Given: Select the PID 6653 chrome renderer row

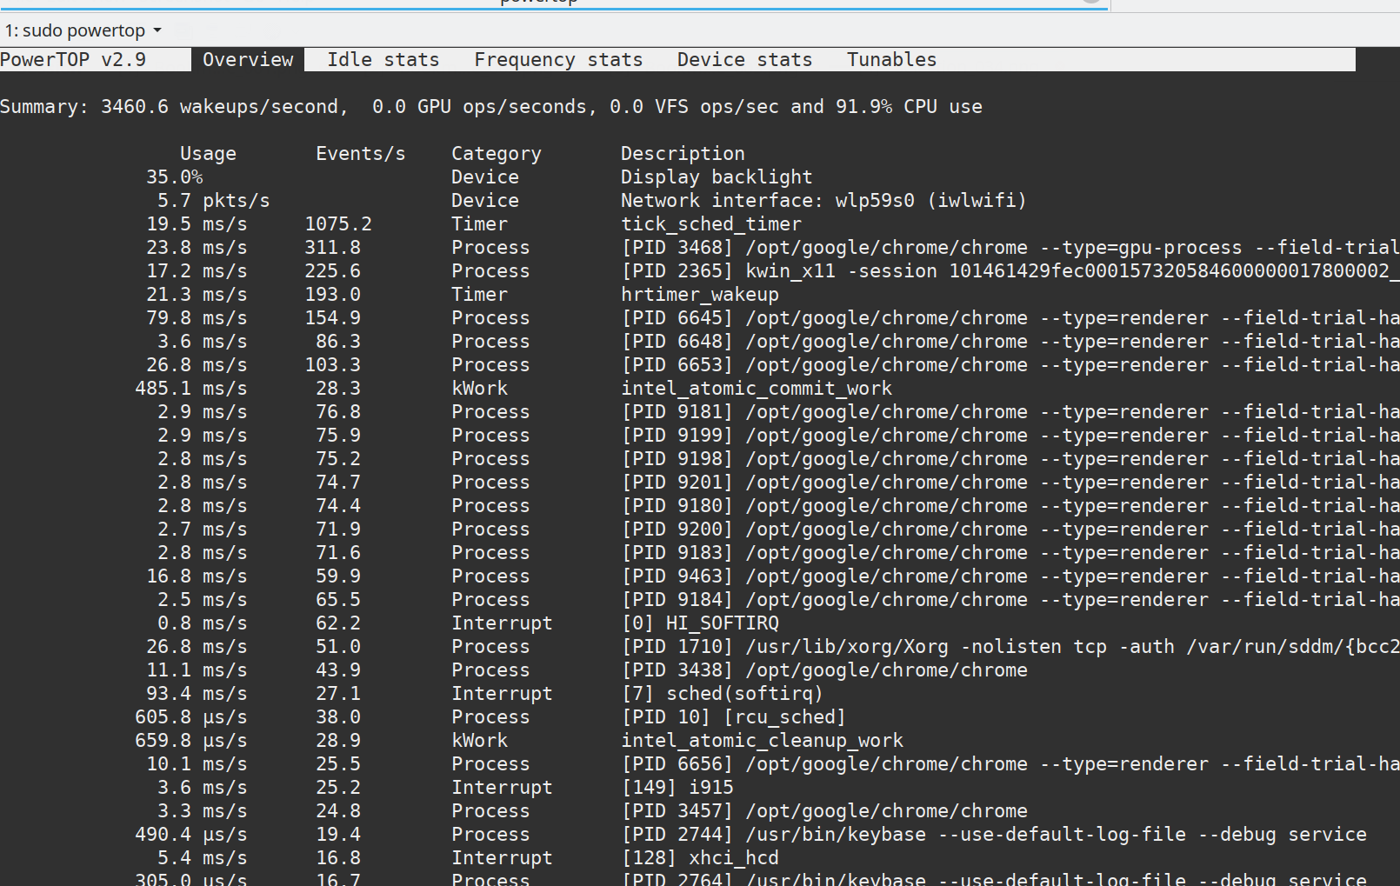Looking at the screenshot, I should (x=700, y=364).
